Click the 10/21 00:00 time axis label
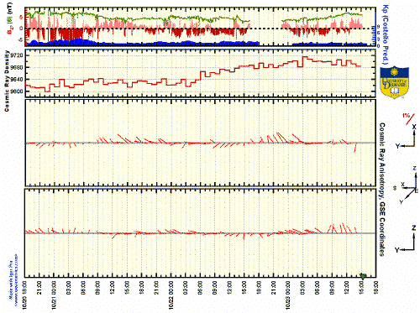 (x=54, y=295)
